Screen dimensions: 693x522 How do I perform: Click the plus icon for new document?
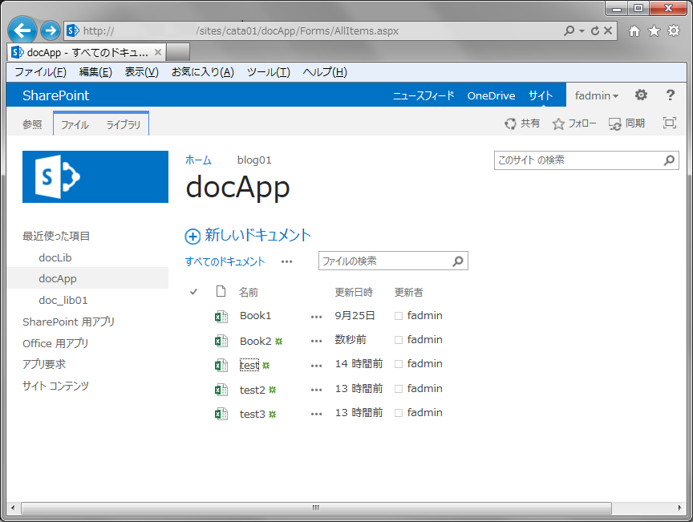point(192,236)
